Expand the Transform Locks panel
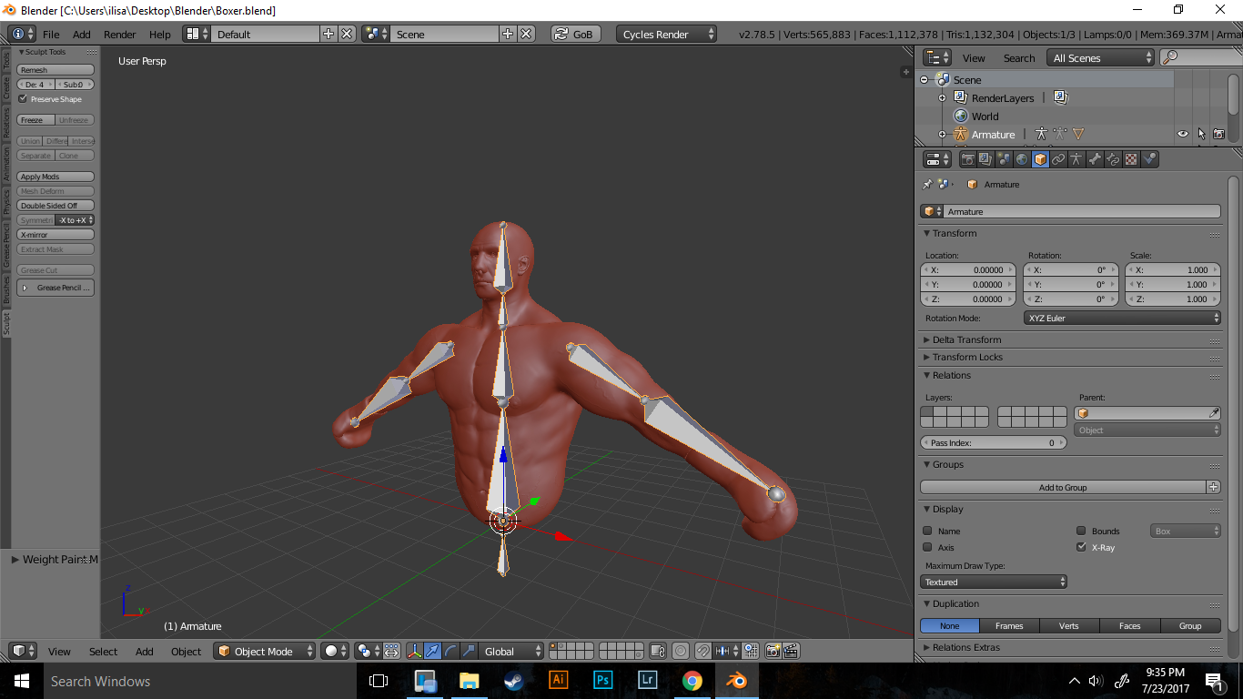1243x699 pixels. click(x=966, y=357)
